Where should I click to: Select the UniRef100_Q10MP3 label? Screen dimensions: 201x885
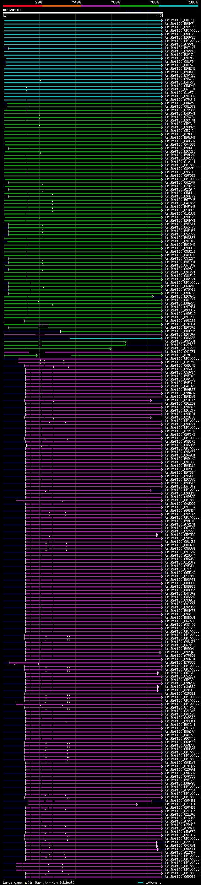[180, 210]
